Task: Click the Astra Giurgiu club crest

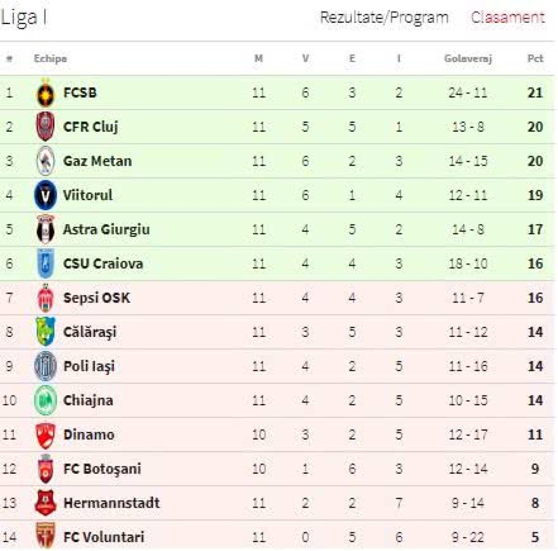Action: (45, 229)
